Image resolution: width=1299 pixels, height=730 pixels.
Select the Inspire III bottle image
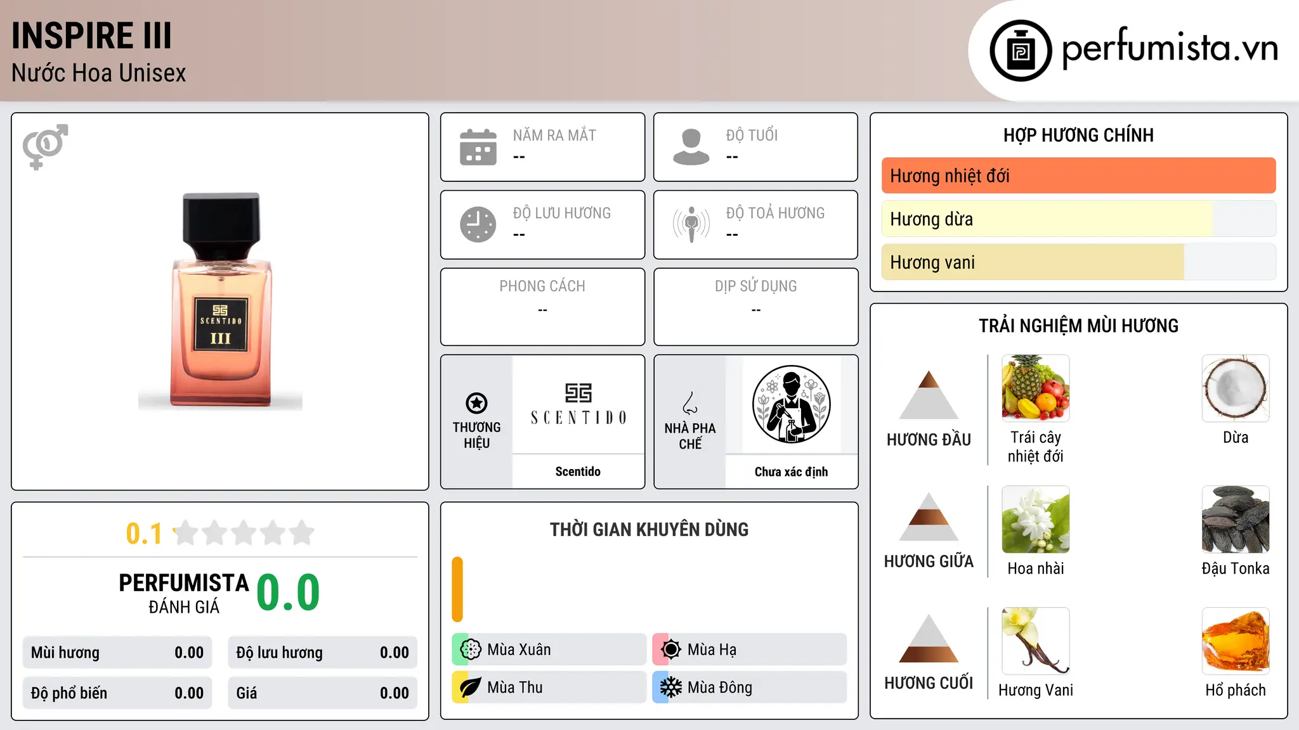pyautogui.click(x=221, y=300)
